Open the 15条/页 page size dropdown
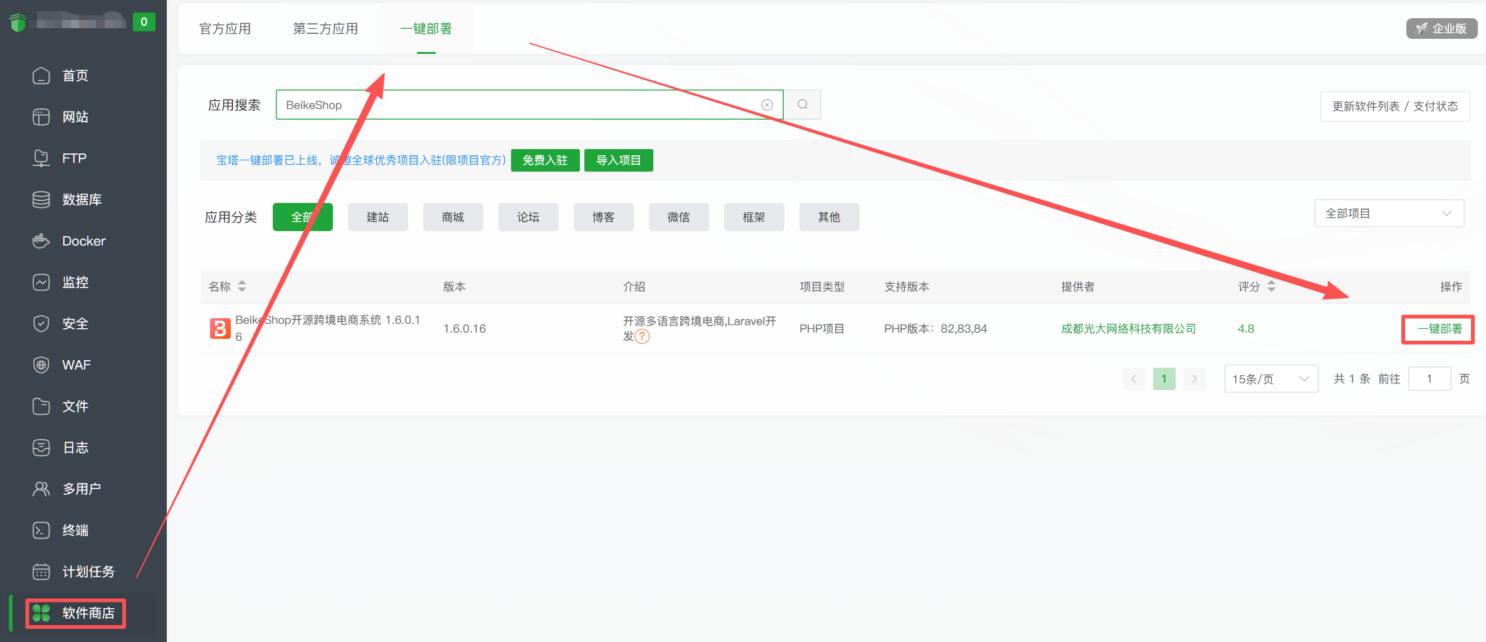Screen dimensions: 1486x642 coord(1271,379)
